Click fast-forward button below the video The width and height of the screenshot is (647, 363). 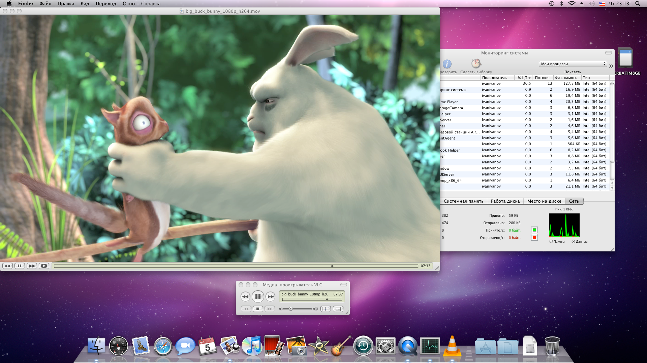(32, 266)
